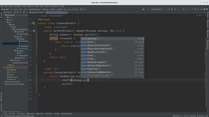Open the Tools menu
The width and height of the screenshot is (209, 117).
(46, 6)
